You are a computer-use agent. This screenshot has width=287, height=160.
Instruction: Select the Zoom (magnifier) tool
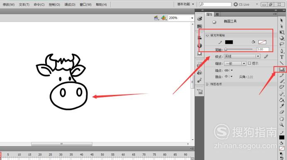click(x=282, y=125)
